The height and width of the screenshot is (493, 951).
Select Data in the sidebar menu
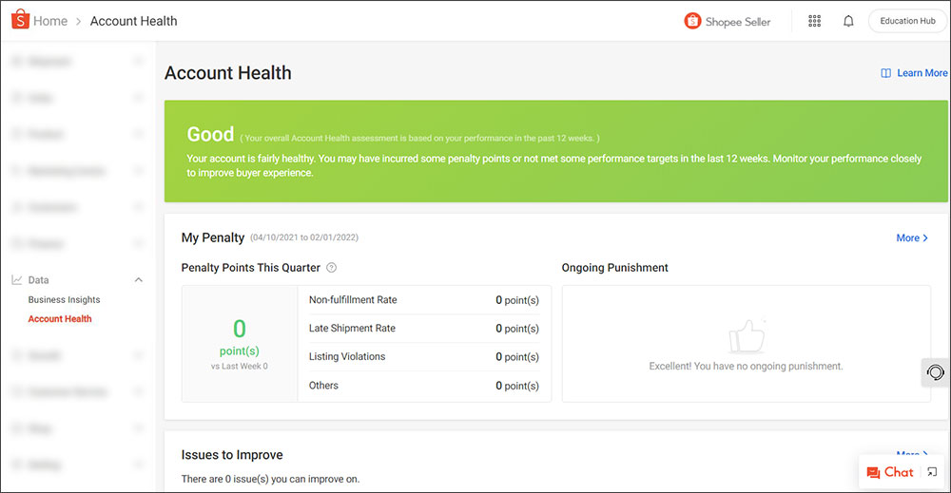tap(38, 280)
